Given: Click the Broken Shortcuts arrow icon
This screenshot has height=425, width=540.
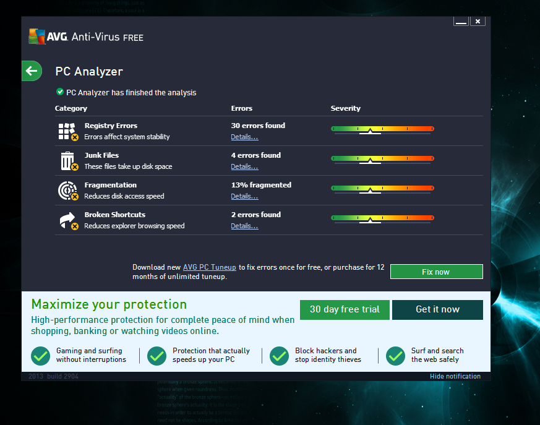Looking at the screenshot, I should pyautogui.click(x=69, y=221).
